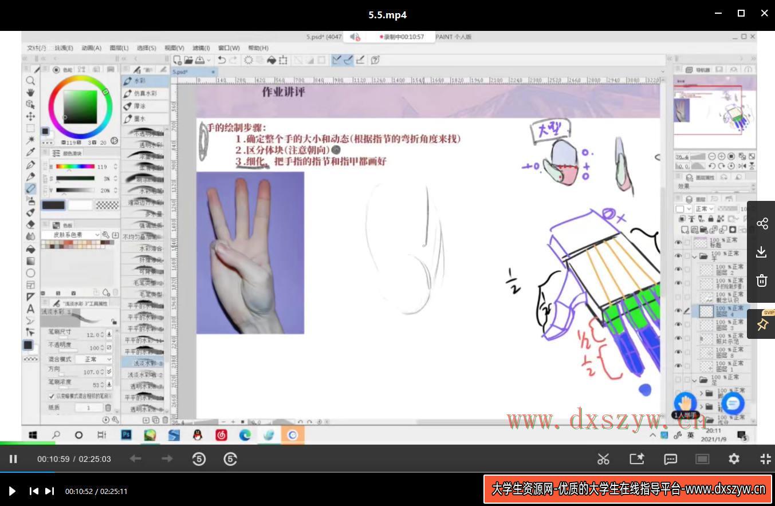
Task: Toggle the brush blending mode checkbox option
Action: (x=52, y=396)
